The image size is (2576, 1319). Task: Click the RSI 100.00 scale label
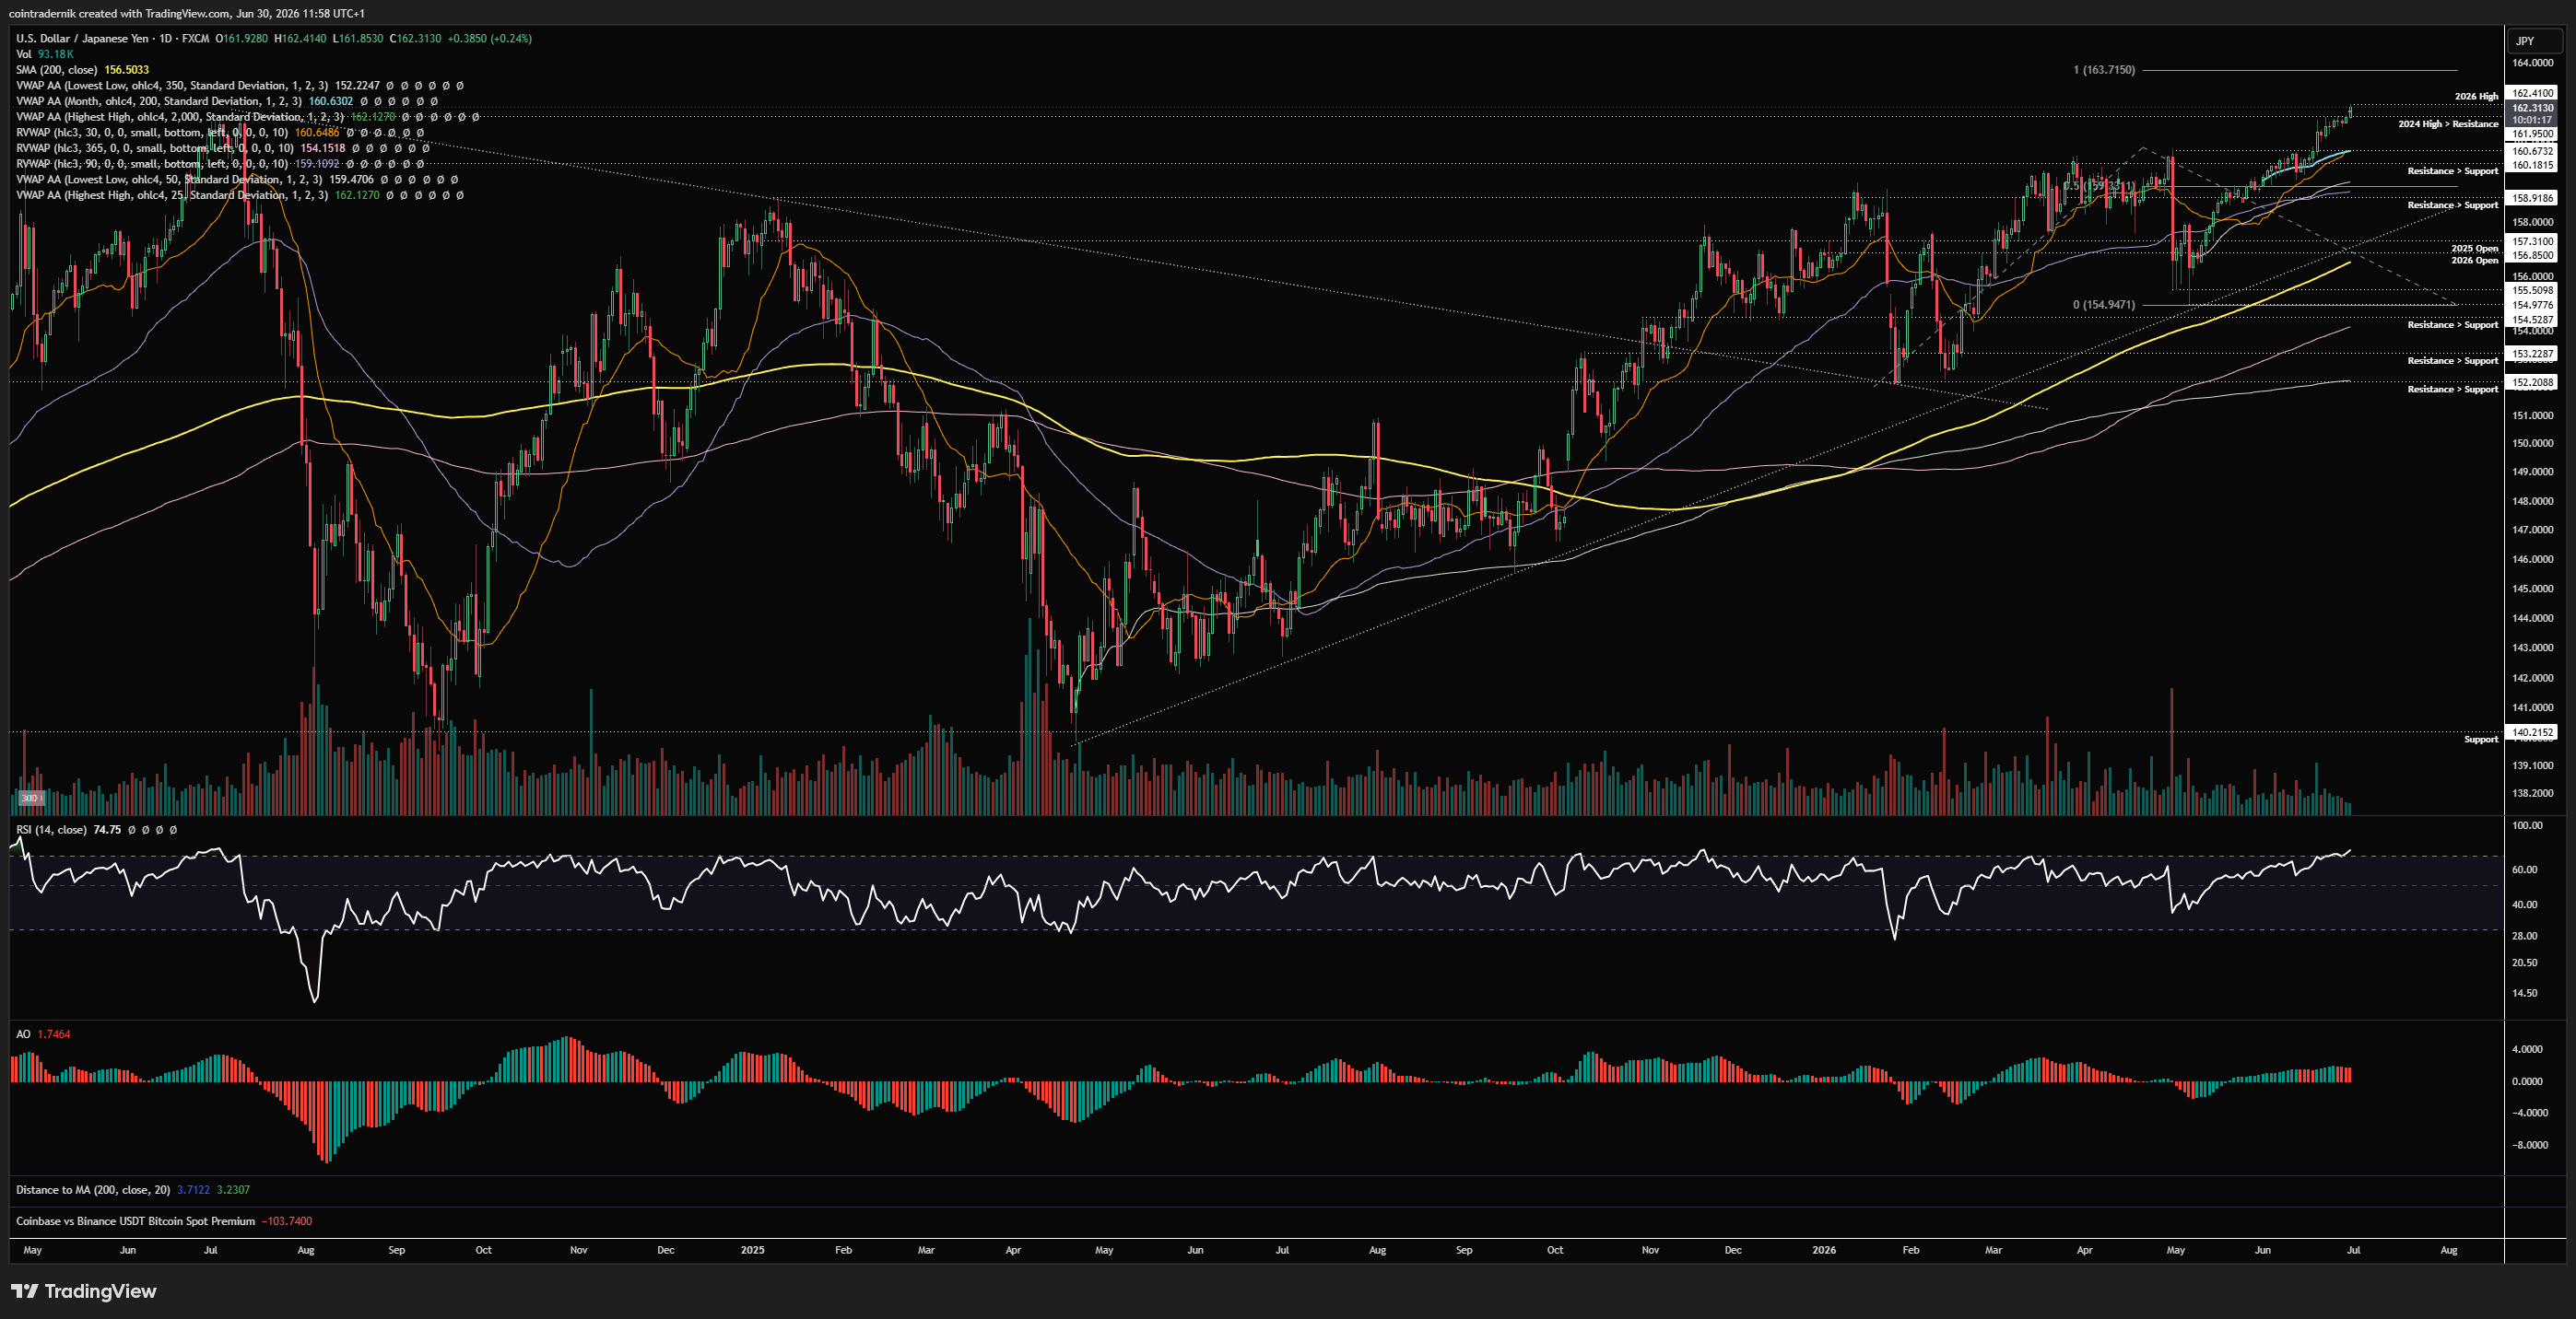[x=2526, y=825]
